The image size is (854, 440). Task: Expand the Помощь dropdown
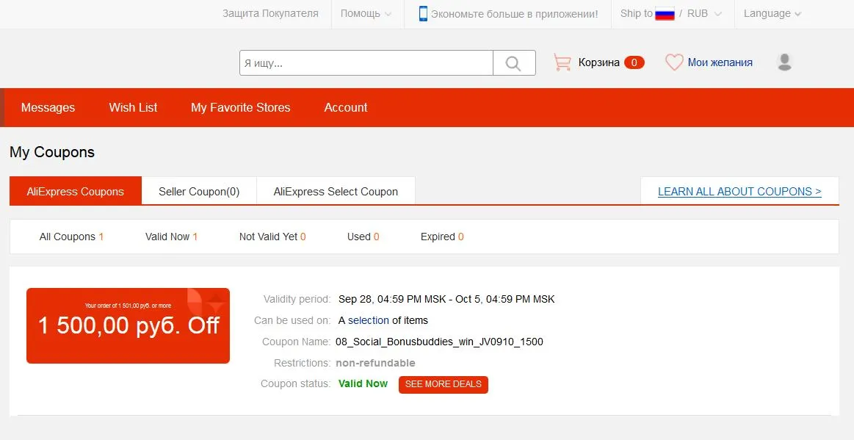tap(366, 14)
